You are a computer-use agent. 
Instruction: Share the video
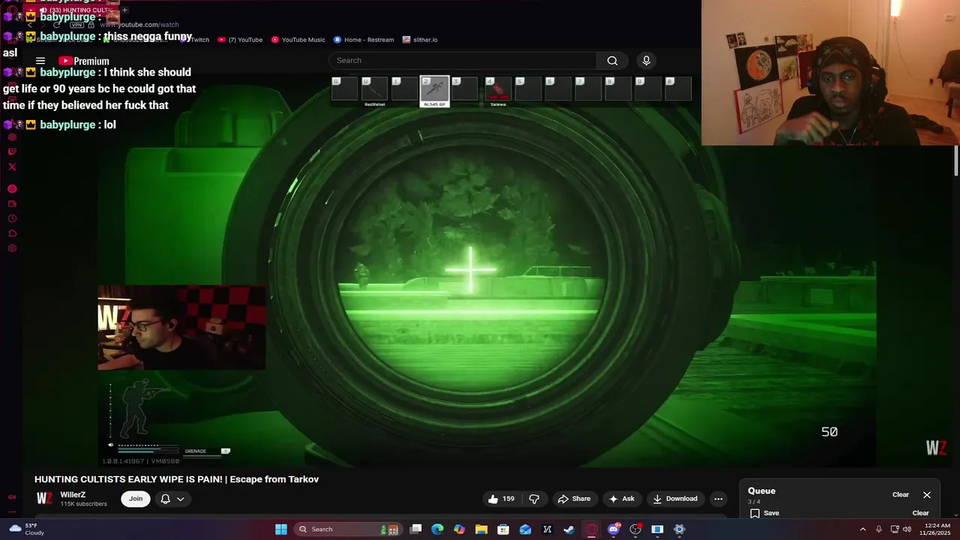tap(574, 499)
